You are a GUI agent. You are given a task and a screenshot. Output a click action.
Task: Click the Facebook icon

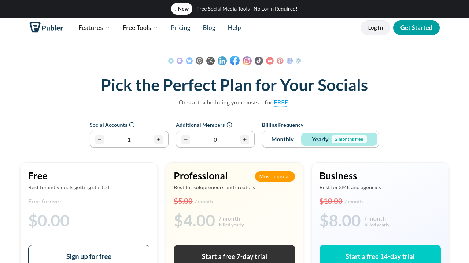234,61
